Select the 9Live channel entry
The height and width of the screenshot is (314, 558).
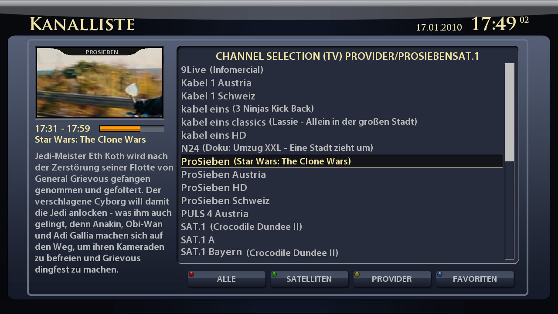(342, 70)
